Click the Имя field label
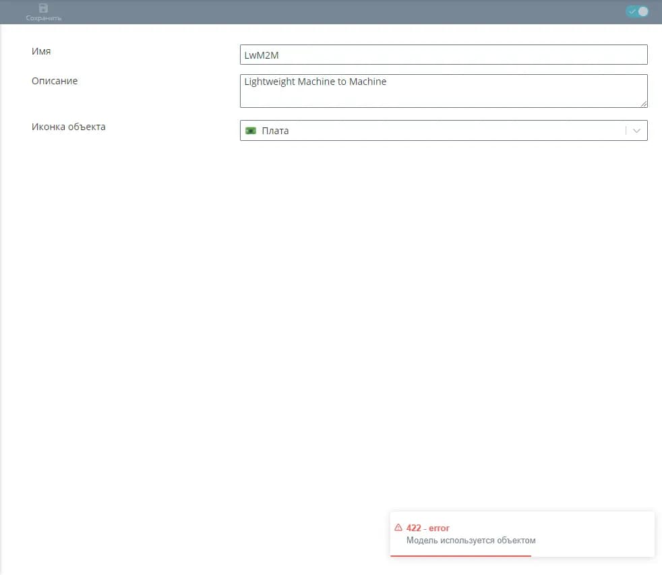662x575 pixels. (41, 51)
